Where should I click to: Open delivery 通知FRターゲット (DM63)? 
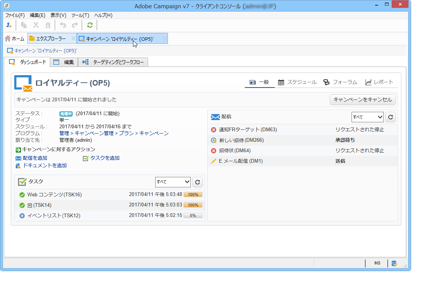tap(248, 130)
